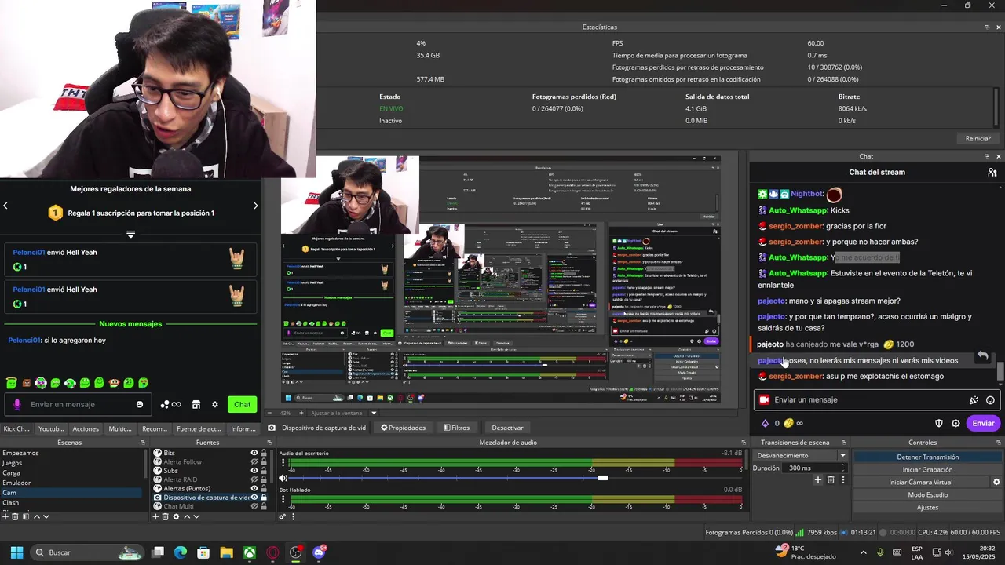The height and width of the screenshot is (565, 1005).
Task: Go to previous gifter leaderboard with left chevron
Action: click(x=5, y=206)
